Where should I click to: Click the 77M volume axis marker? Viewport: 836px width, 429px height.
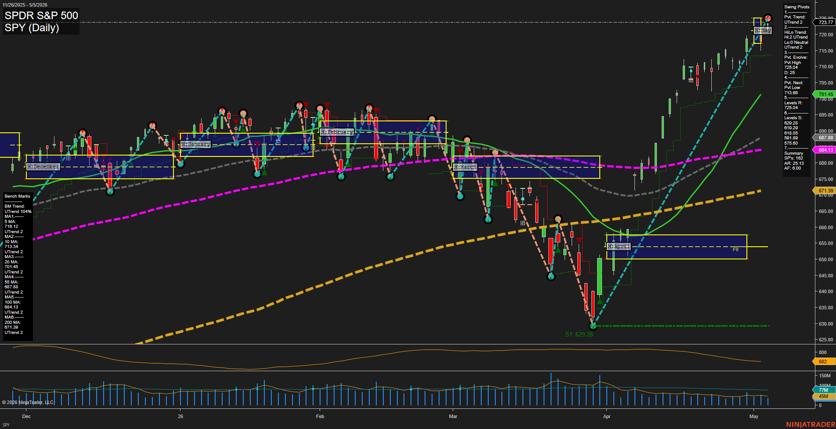[823, 390]
